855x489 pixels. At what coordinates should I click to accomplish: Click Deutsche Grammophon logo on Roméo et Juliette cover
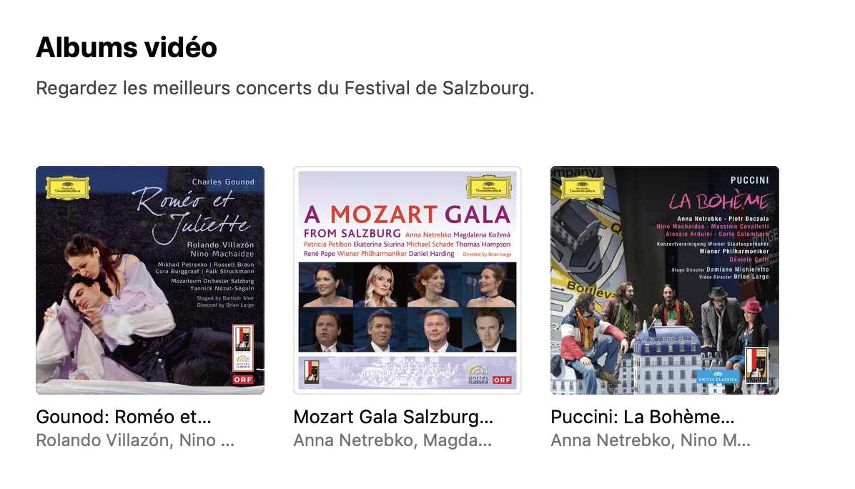[67, 187]
